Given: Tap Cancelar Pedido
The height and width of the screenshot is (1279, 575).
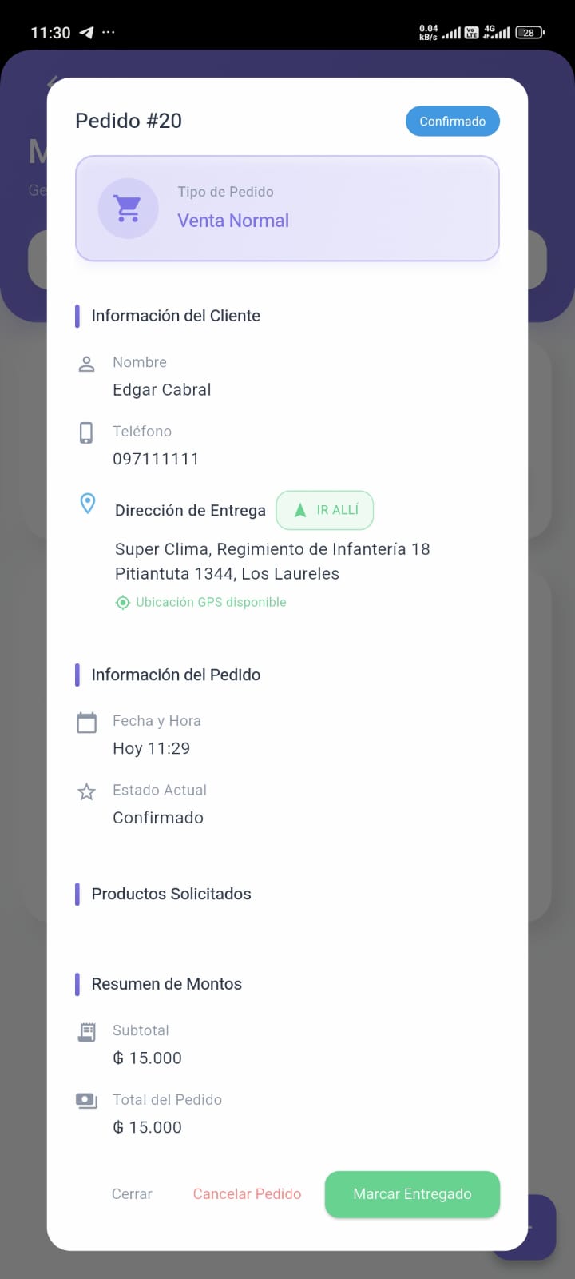Looking at the screenshot, I should (247, 1194).
